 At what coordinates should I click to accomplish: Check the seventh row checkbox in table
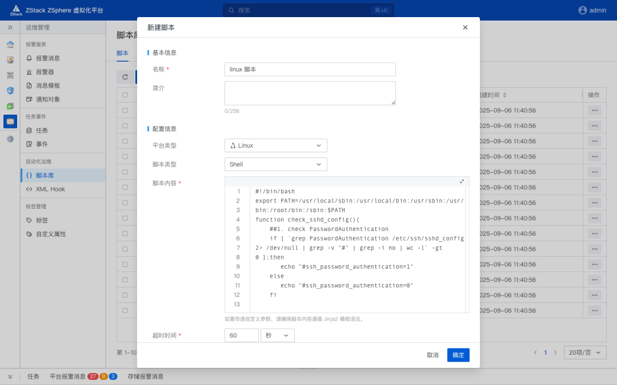pos(125,202)
